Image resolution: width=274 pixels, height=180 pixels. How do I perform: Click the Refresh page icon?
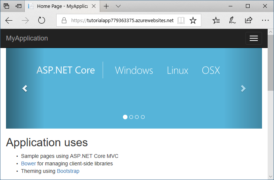coord(42,20)
